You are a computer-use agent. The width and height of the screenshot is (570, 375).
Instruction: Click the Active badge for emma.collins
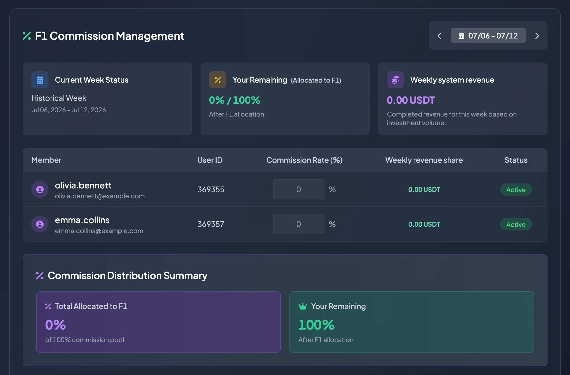coord(516,224)
